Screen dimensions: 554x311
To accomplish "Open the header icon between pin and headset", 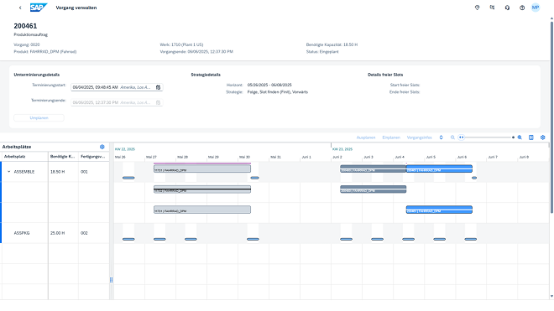I will pyautogui.click(x=492, y=8).
